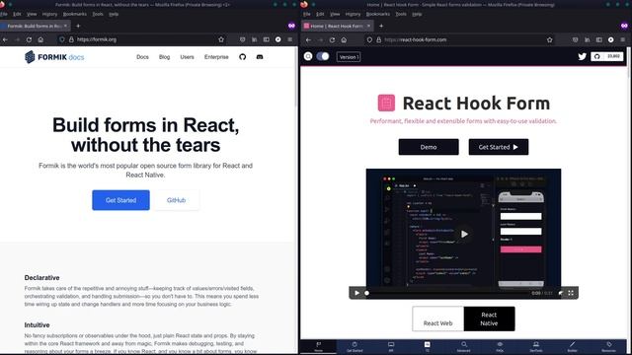The image size is (632, 355).
Task: Click the search icon on React Hook Form header
Action: coord(308,56)
